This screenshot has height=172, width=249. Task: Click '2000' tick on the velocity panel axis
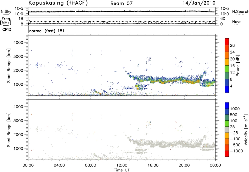[x=18, y=134]
